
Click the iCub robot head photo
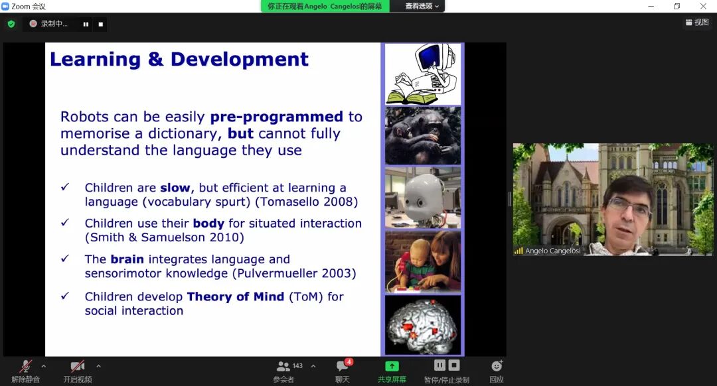coord(423,198)
